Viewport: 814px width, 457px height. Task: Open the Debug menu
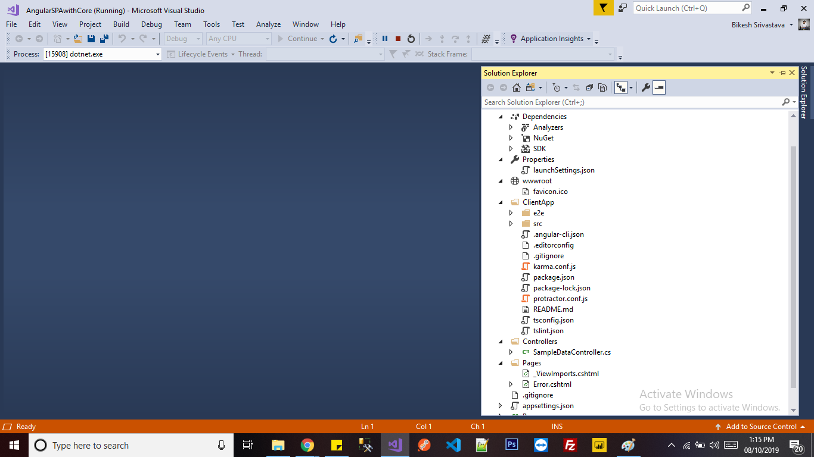click(x=151, y=24)
